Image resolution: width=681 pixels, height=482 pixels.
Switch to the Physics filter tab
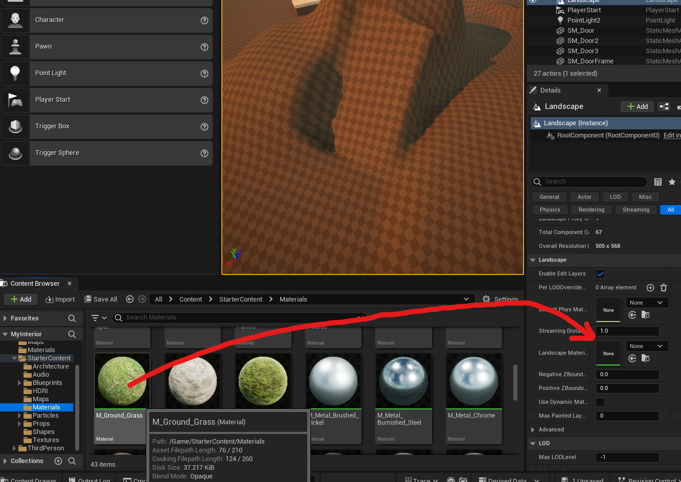tap(550, 210)
